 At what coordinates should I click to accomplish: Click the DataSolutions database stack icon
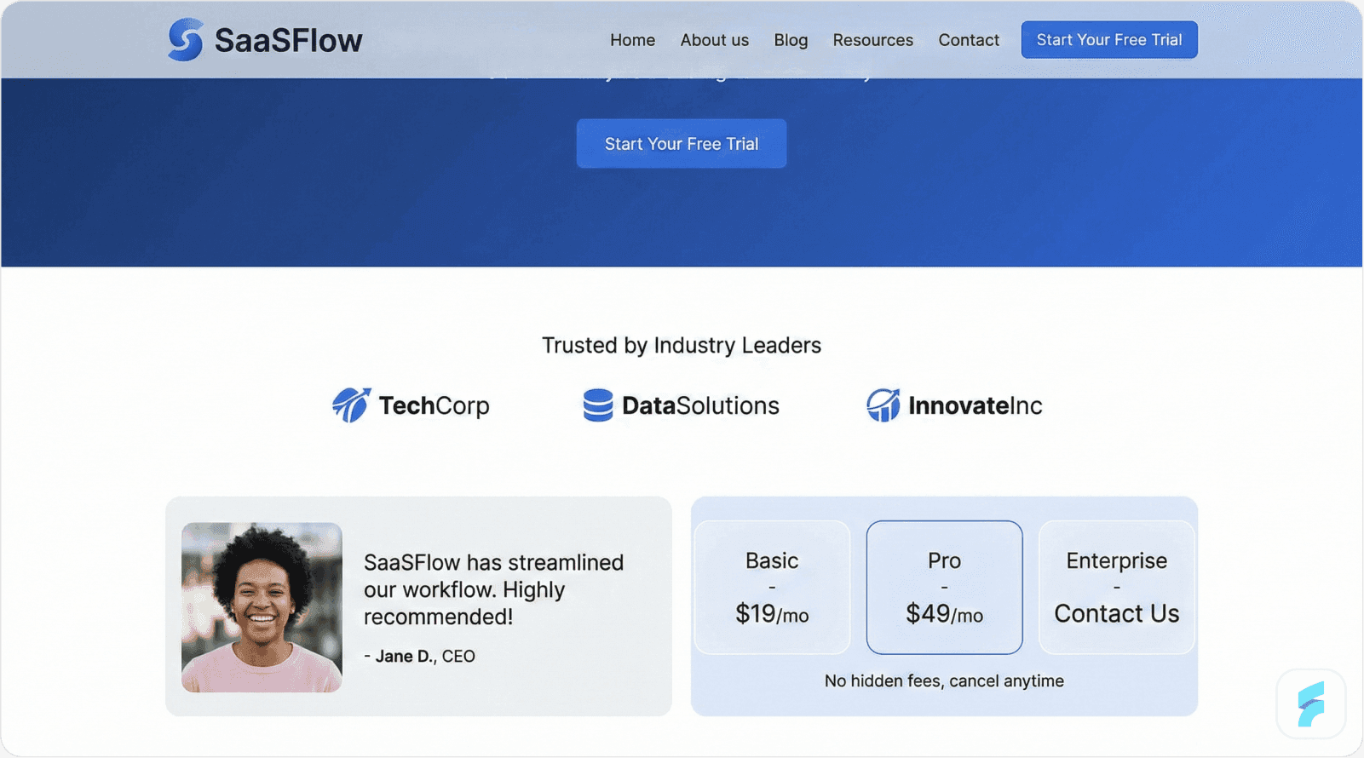coord(598,405)
